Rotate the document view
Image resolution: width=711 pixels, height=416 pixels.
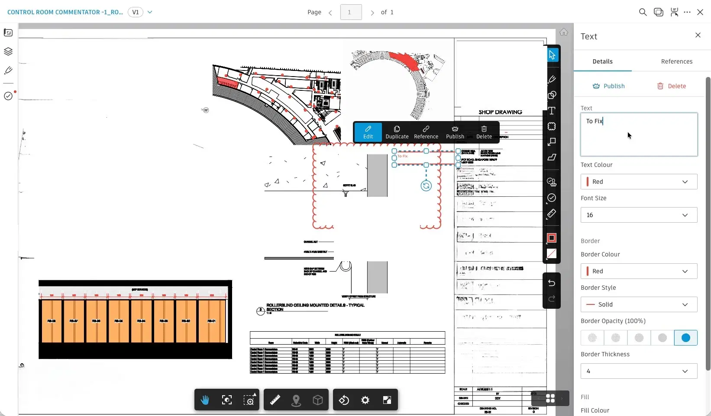click(x=344, y=400)
